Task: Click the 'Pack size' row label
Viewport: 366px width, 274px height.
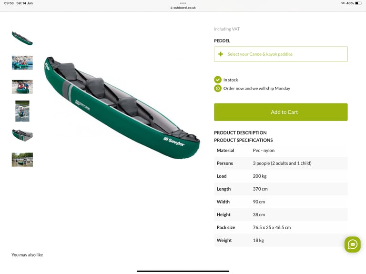Action: (226, 227)
